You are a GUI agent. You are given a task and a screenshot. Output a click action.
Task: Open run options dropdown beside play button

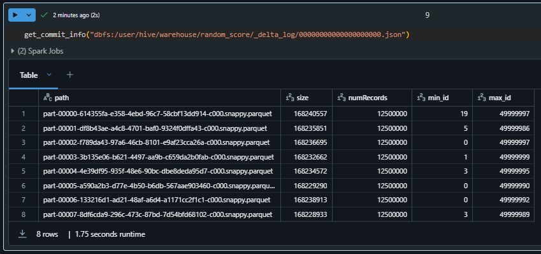pyautogui.click(x=29, y=15)
